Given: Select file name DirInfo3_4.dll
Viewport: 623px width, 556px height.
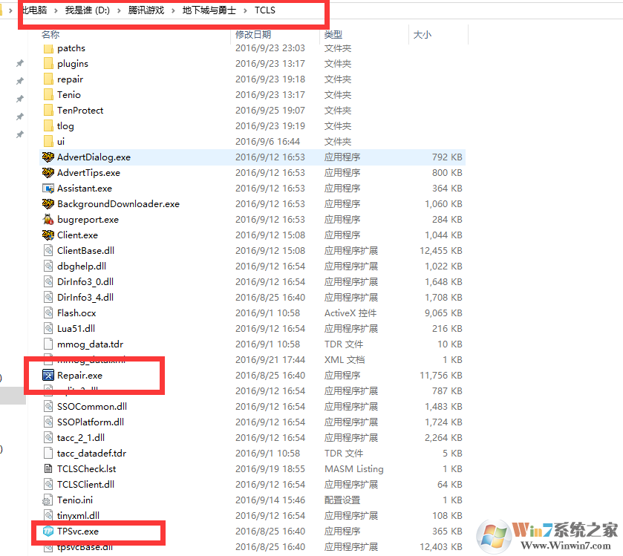Looking at the screenshot, I should (x=85, y=298).
